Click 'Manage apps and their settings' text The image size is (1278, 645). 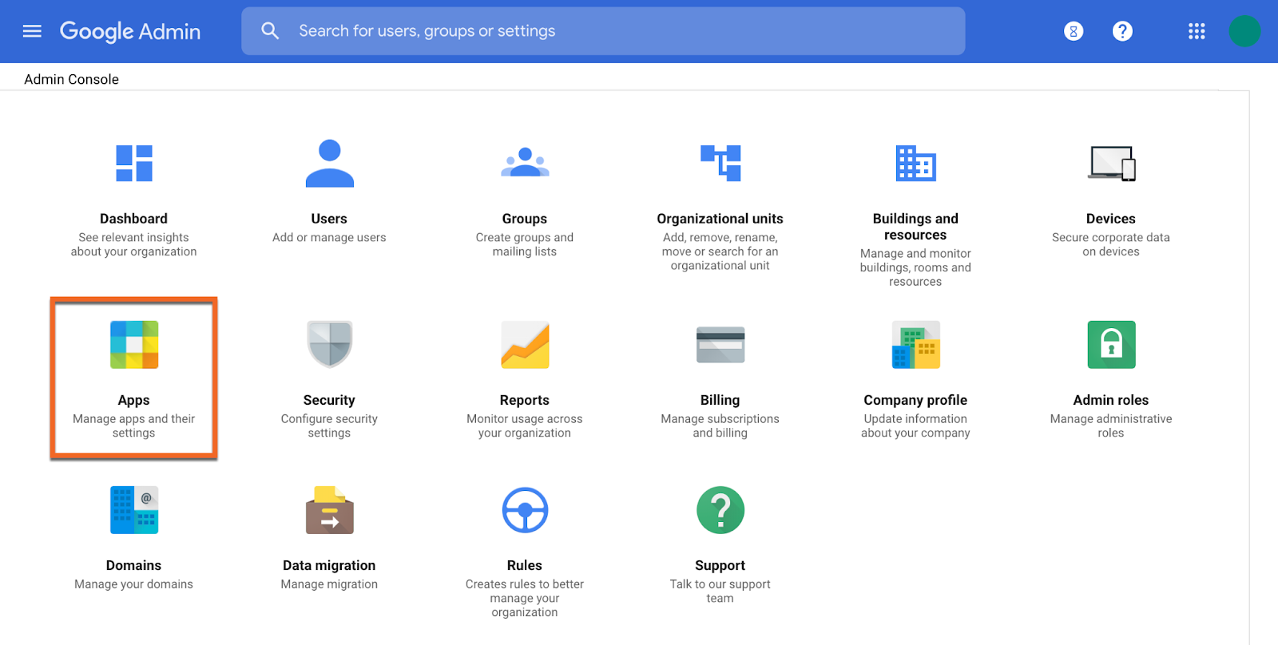(133, 425)
